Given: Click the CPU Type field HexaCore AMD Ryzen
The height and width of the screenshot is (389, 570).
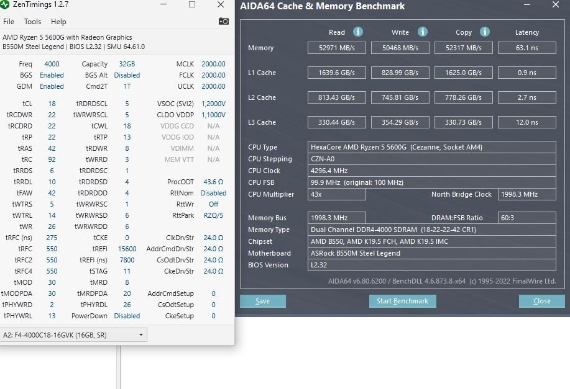Looking at the screenshot, I should 432,147.
